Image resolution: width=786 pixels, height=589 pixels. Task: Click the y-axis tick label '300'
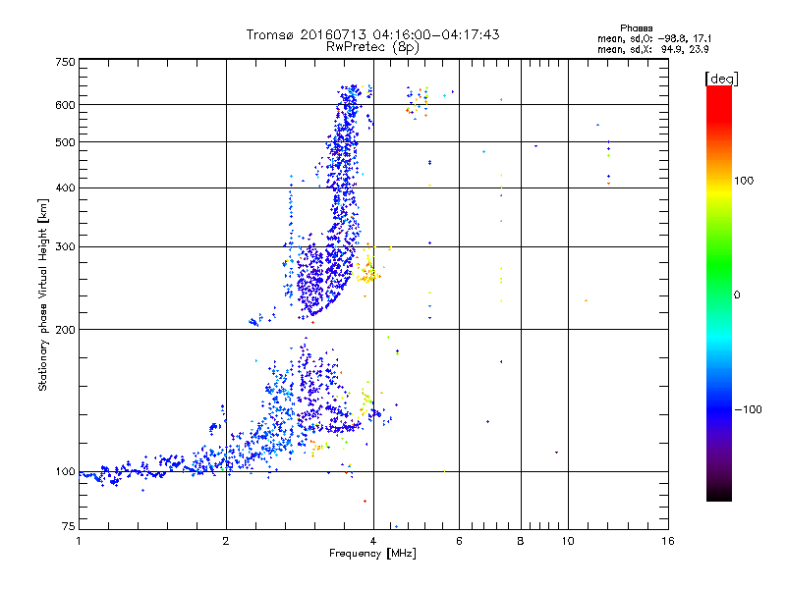(65, 247)
